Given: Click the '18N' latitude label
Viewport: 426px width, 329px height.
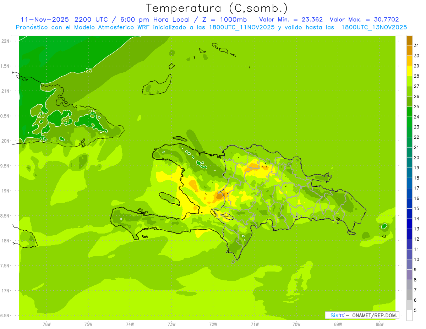Looking at the screenshot, I should pyautogui.click(x=5, y=241).
